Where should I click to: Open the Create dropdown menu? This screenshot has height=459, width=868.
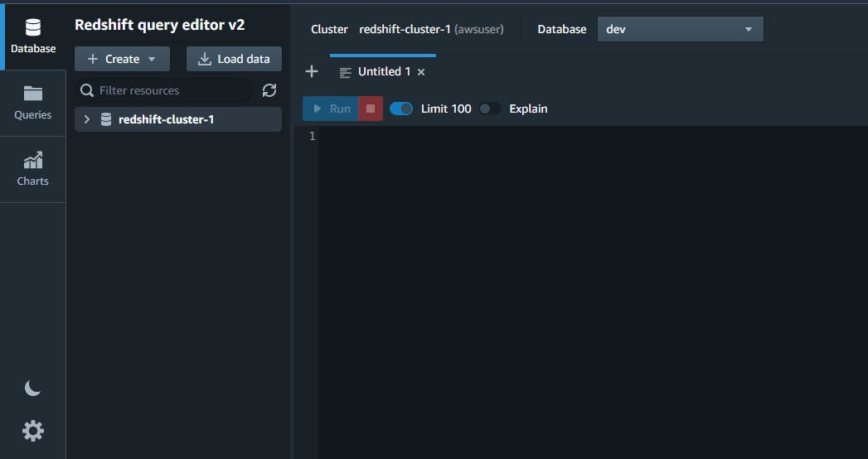point(122,59)
